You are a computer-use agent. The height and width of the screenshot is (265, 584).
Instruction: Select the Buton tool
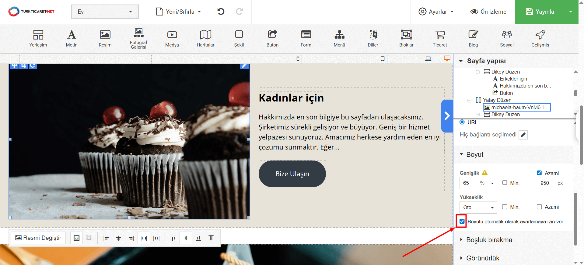[272, 39]
